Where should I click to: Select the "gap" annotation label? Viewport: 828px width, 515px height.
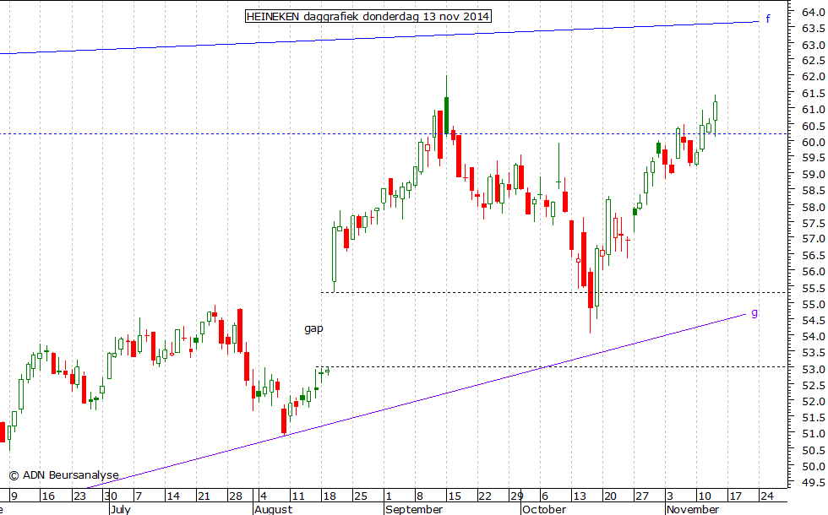pos(313,328)
